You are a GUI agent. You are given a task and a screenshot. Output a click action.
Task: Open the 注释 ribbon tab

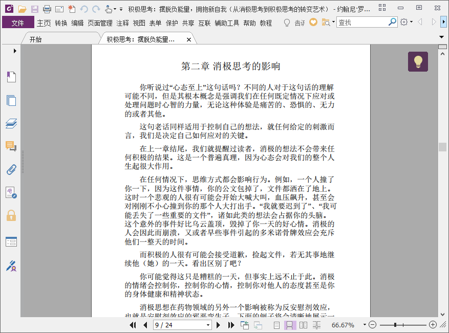[x=122, y=23]
